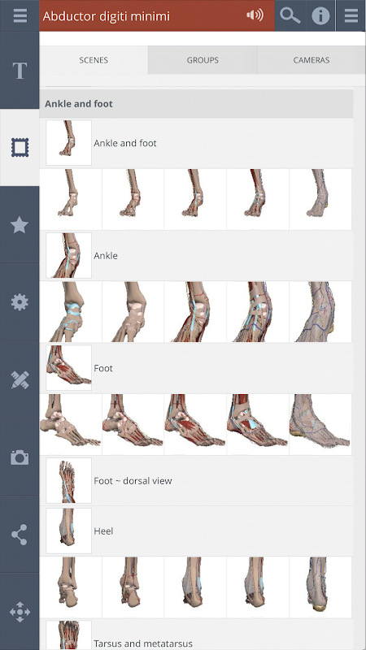Select the text T sidebar icon
366x650 pixels.
(x=20, y=71)
